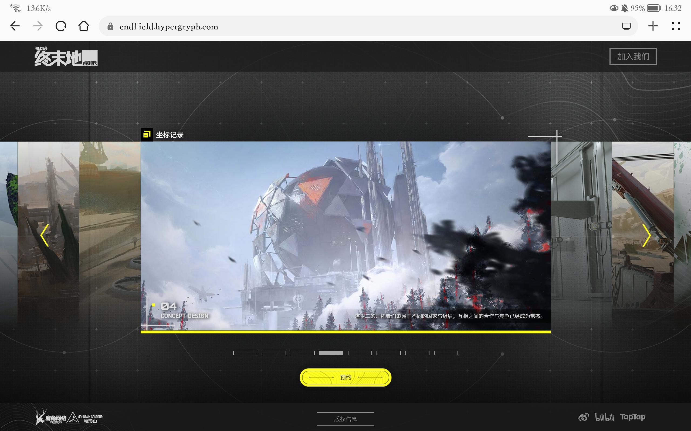Tap the muted notification bell icon
This screenshot has height=431, width=691.
click(625, 8)
